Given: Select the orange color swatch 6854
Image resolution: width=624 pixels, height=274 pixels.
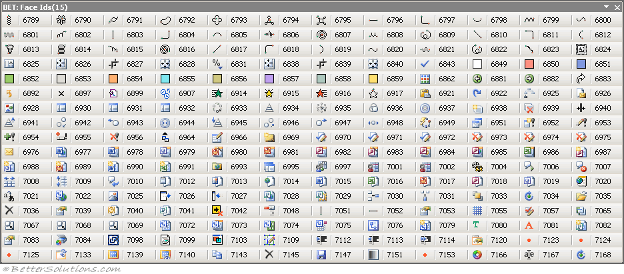Looking at the screenshot, I should tap(113, 79).
